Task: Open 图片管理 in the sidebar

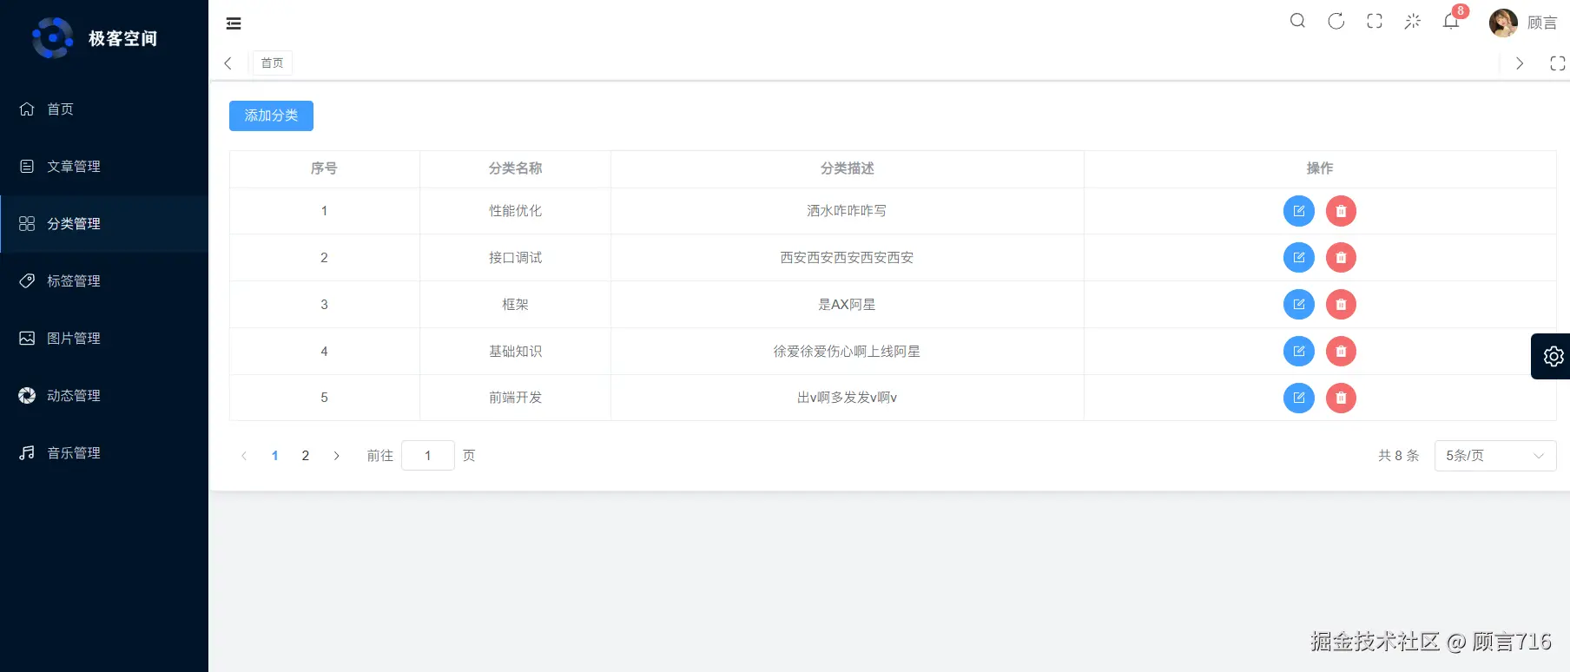Action: point(104,339)
